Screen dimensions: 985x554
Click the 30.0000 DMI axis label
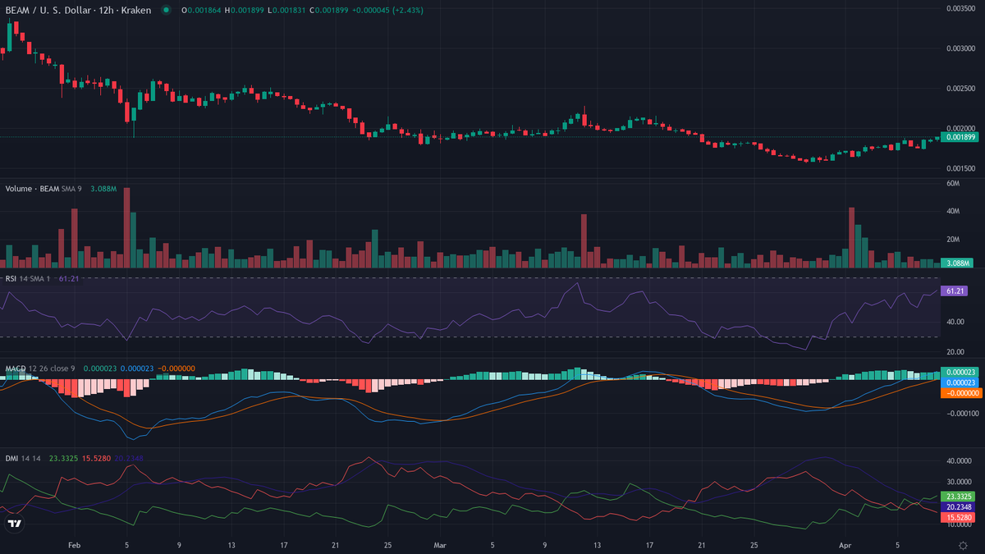pyautogui.click(x=958, y=482)
